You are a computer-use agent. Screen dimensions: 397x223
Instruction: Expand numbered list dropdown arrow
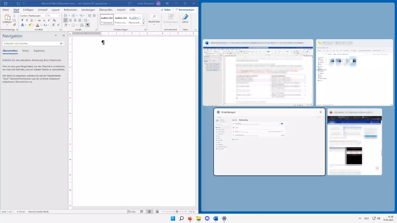(x=77, y=16)
